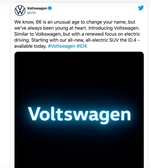Visit the @VW handle link

(31, 13)
